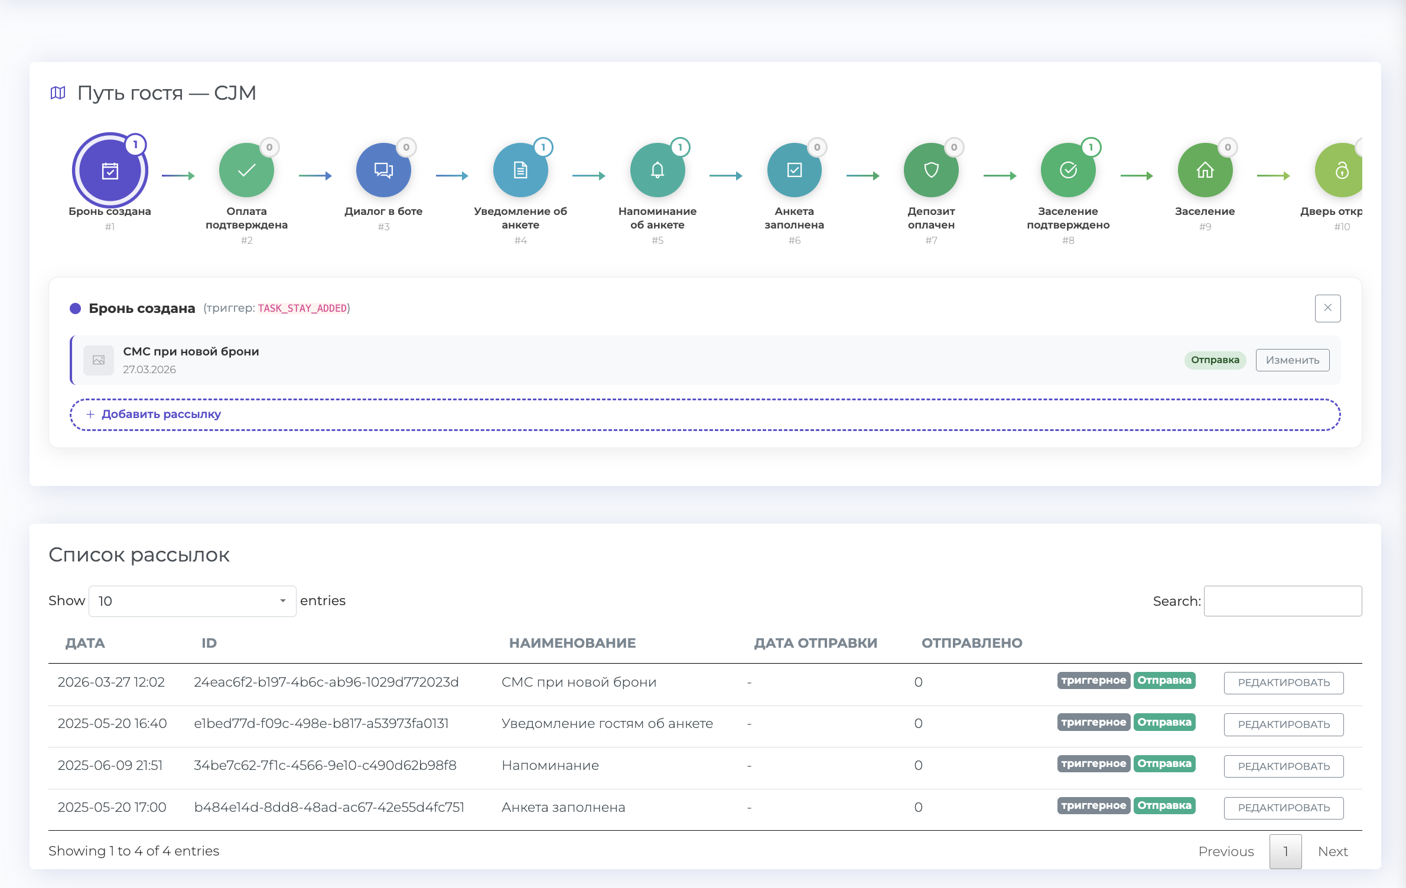Open the Show entries count dropdown
This screenshot has height=888, width=1406.
[x=192, y=601]
